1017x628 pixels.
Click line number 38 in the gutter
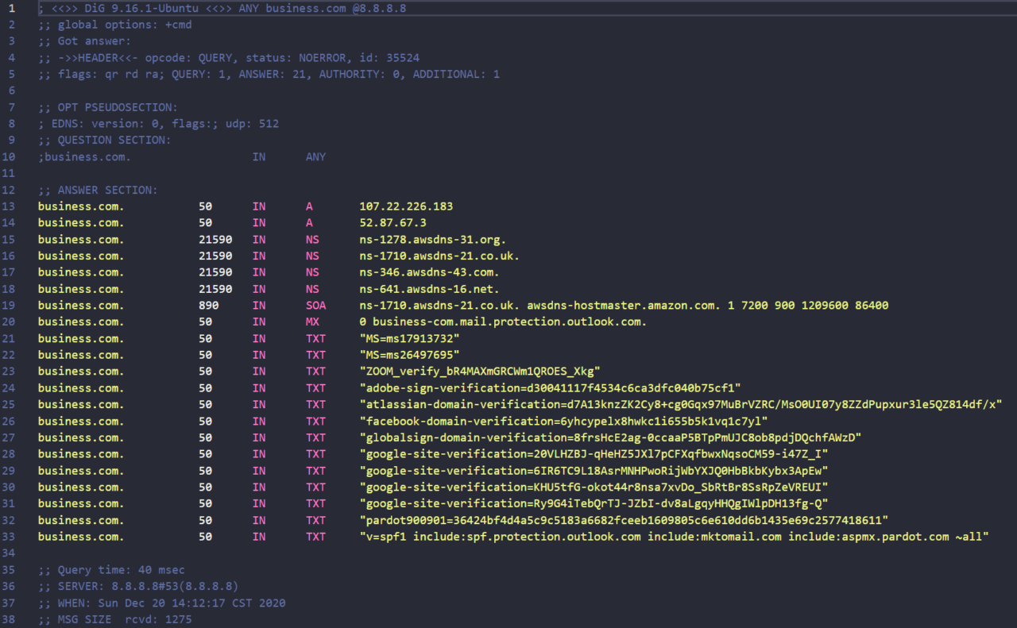(x=9, y=619)
